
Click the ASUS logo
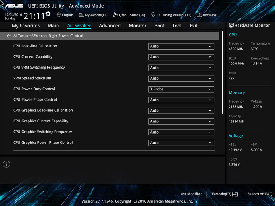click(x=15, y=6)
